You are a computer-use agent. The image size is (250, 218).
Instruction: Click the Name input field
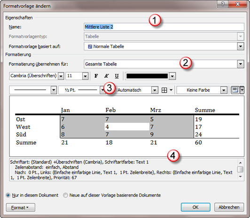click(x=164, y=27)
